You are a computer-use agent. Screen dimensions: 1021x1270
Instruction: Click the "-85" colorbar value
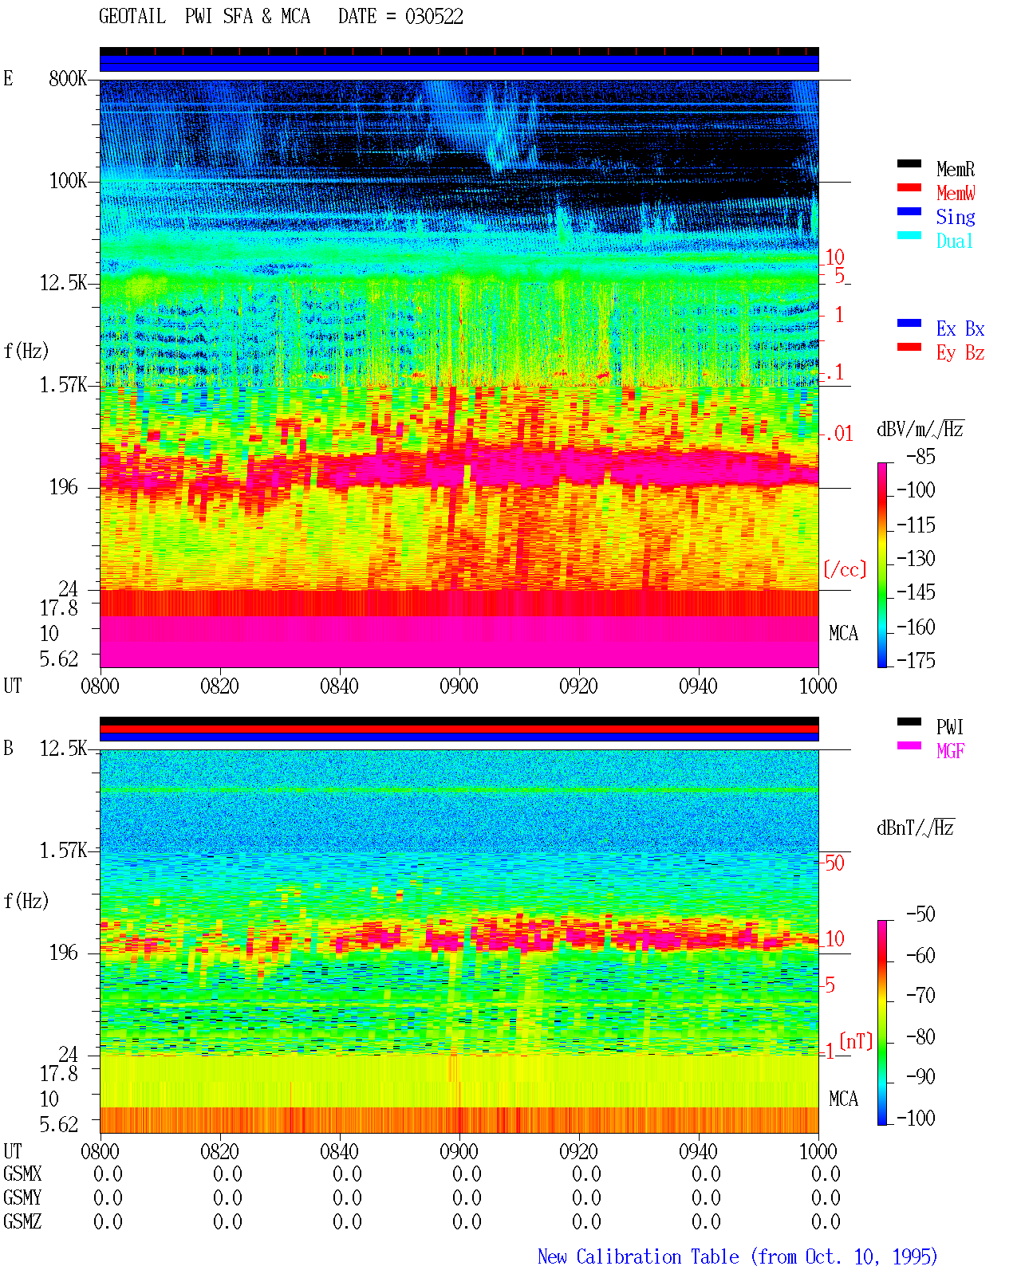(x=920, y=457)
